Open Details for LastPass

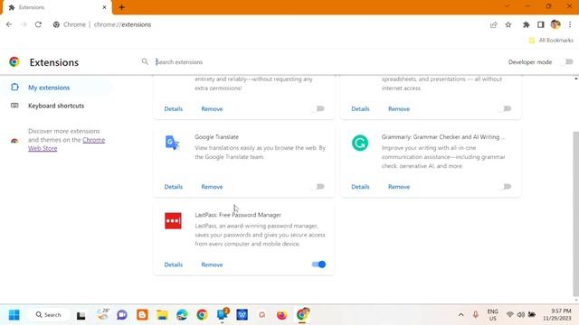coord(173,265)
